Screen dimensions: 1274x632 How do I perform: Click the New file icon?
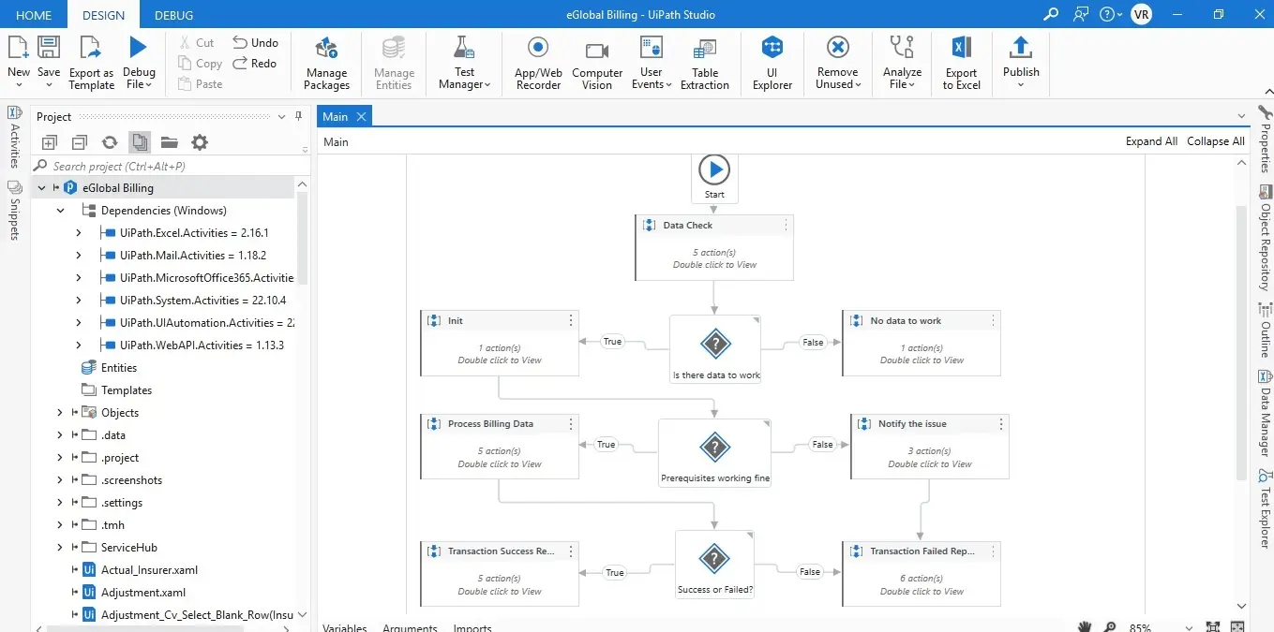click(x=18, y=48)
